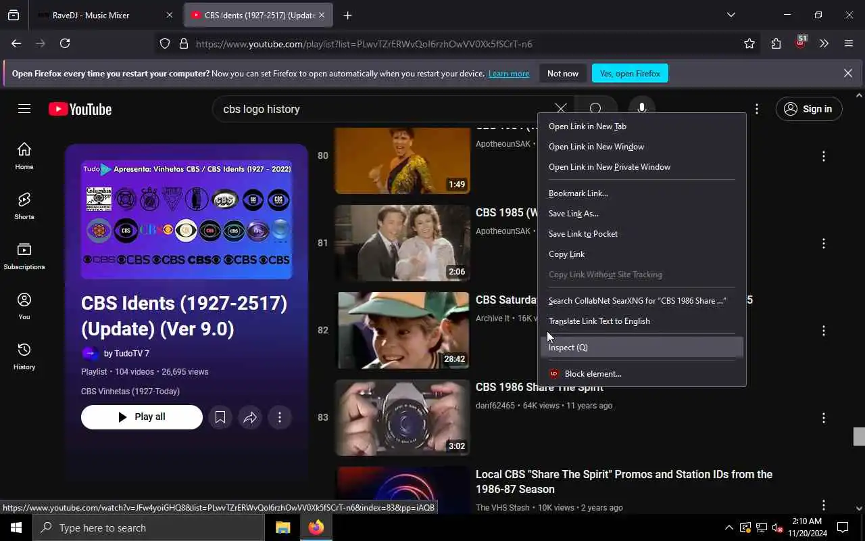Search CollabNet SearXNG for link text
Screen dimensions: 865x541
[642, 301]
